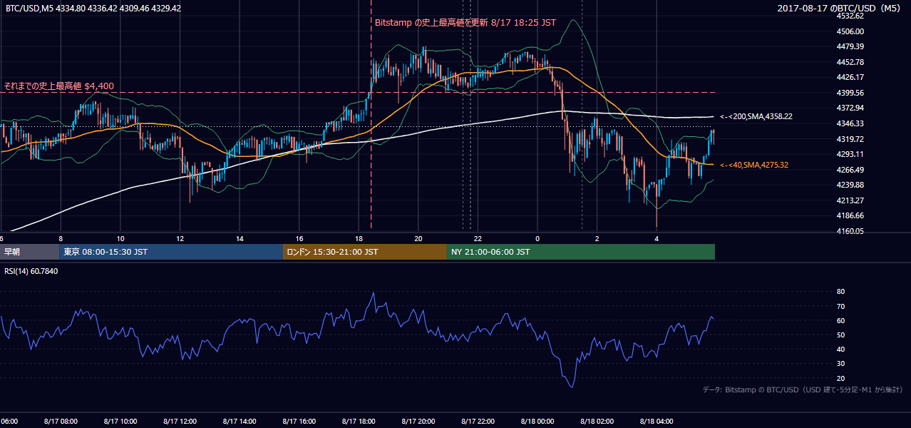
Task: Click the '8/18 04:00' time axis label
Action: (x=657, y=422)
